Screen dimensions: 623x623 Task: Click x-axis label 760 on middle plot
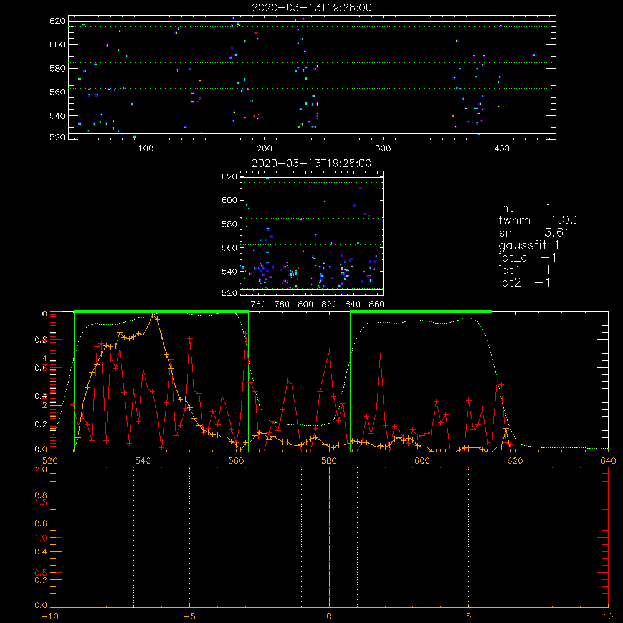[259, 305]
